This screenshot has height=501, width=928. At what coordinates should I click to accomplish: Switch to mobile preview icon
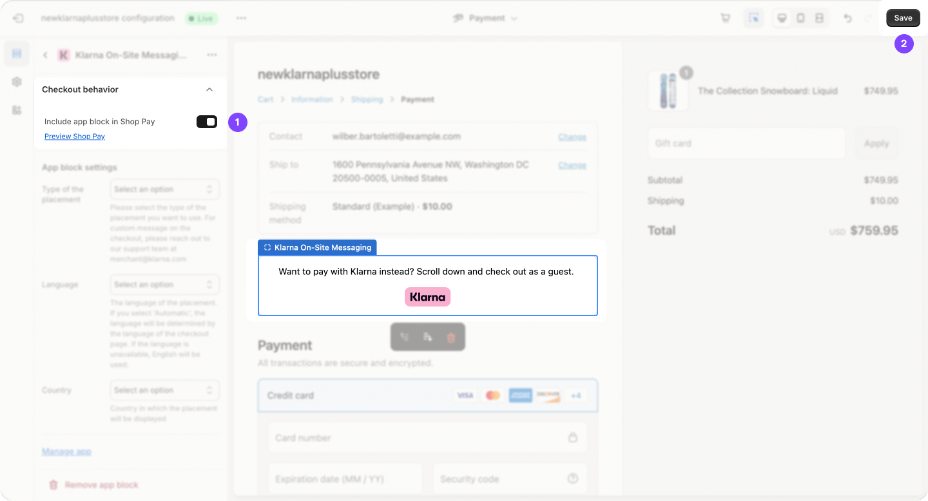[800, 18]
